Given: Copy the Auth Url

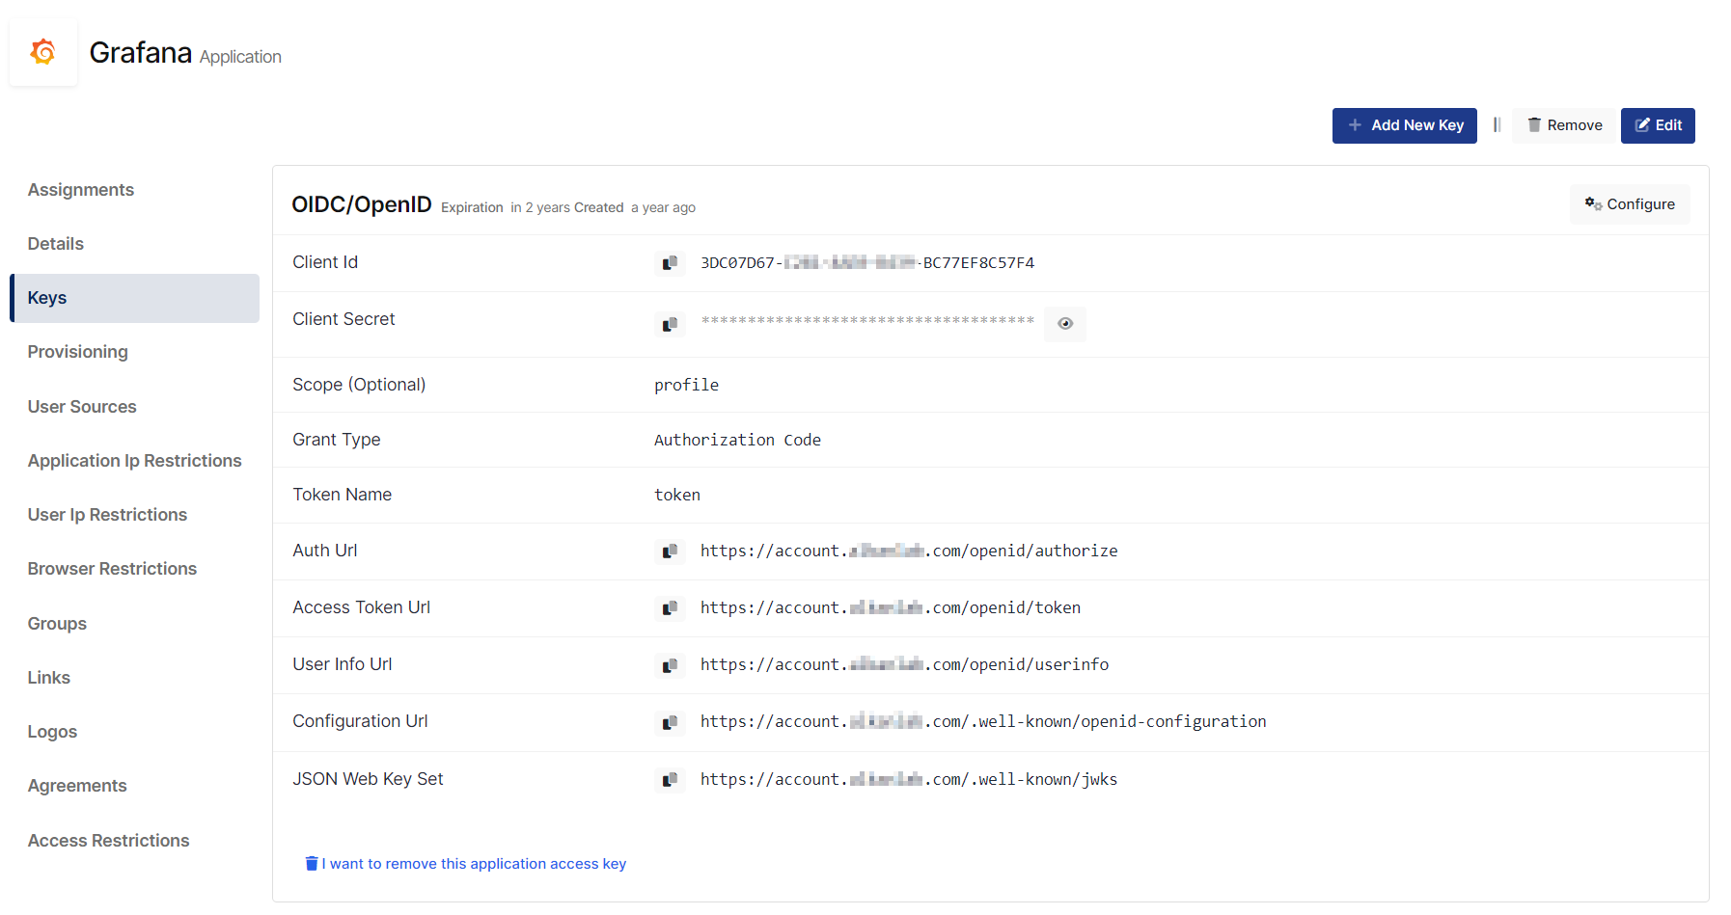Looking at the screenshot, I should tap(670, 552).
